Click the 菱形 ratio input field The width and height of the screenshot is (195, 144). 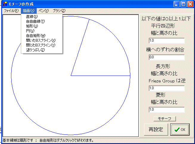[x=167, y=109]
